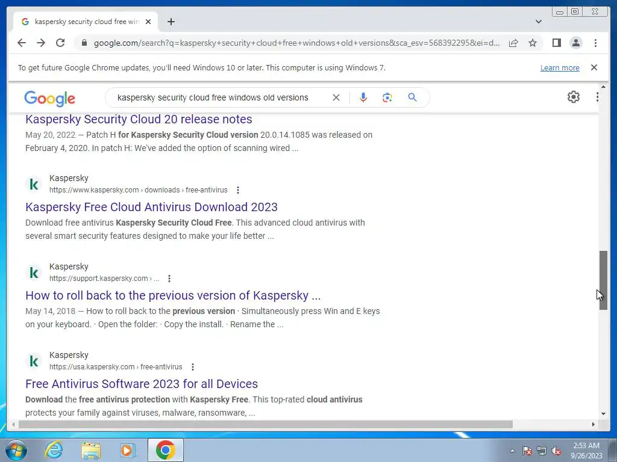Open the network status tray icon
Image resolution: width=617 pixels, height=462 pixels.
[542, 451]
